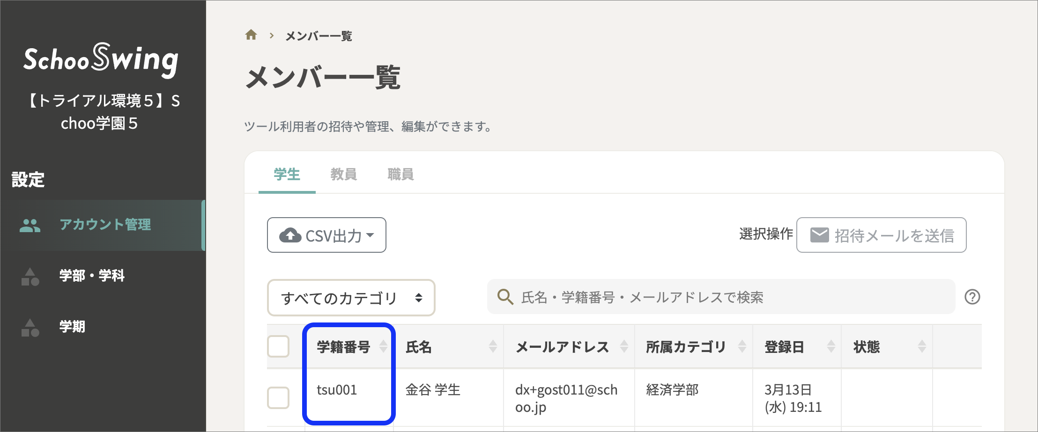Open 学部・学科 in the sidebar

tap(103, 276)
